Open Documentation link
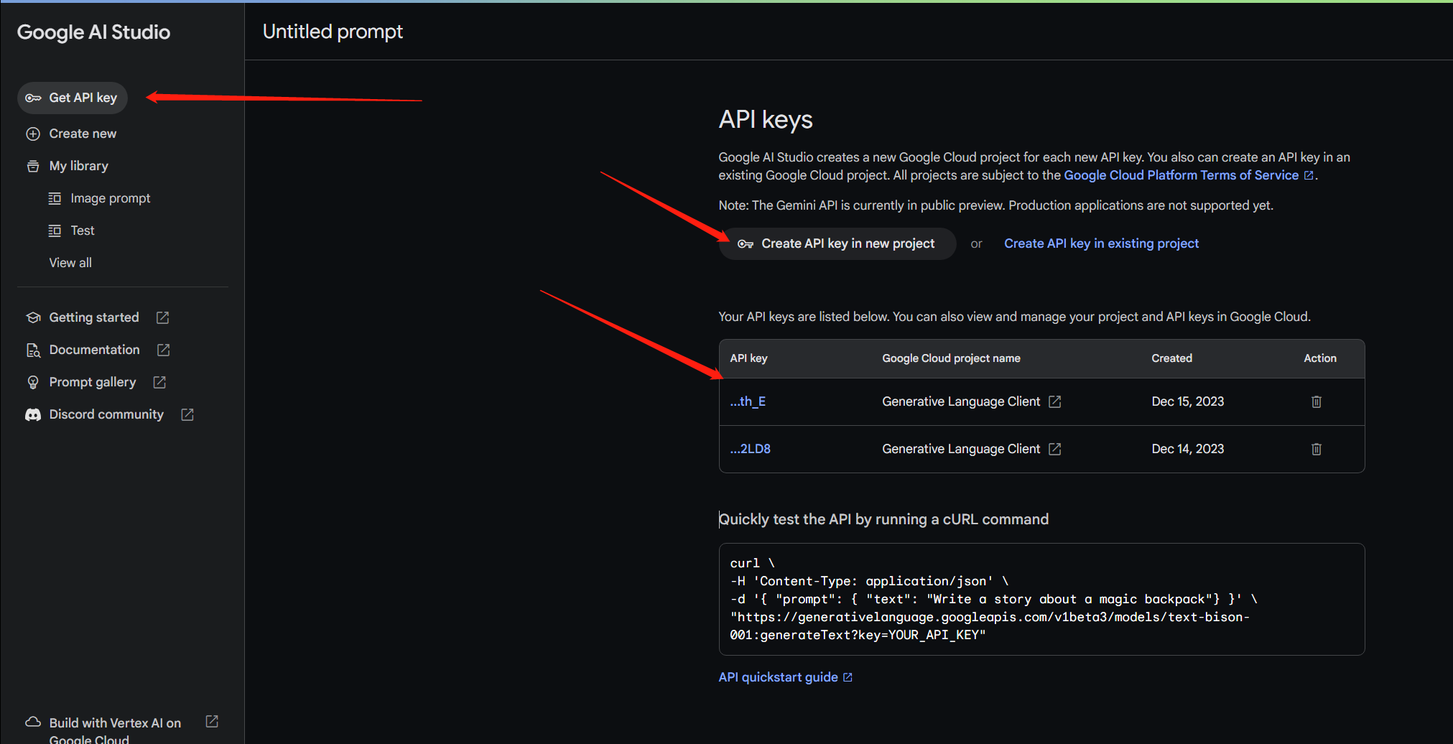This screenshot has height=744, width=1453. tap(94, 350)
